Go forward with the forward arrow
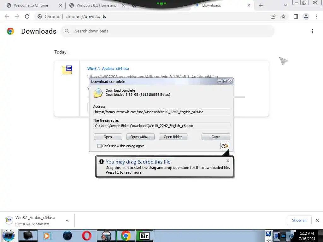Screen dimensions: 323x242 pos(17,16)
